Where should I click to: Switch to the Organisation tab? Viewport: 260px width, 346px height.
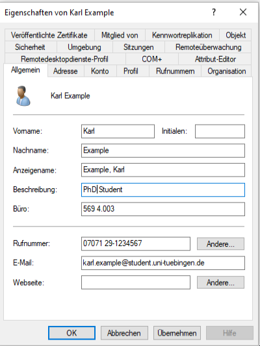pyautogui.click(x=227, y=71)
